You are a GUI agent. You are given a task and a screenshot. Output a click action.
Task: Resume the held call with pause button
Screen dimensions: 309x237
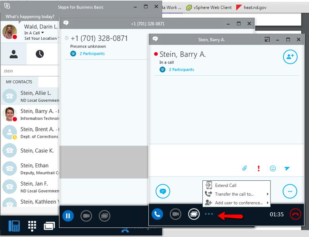[68, 216]
